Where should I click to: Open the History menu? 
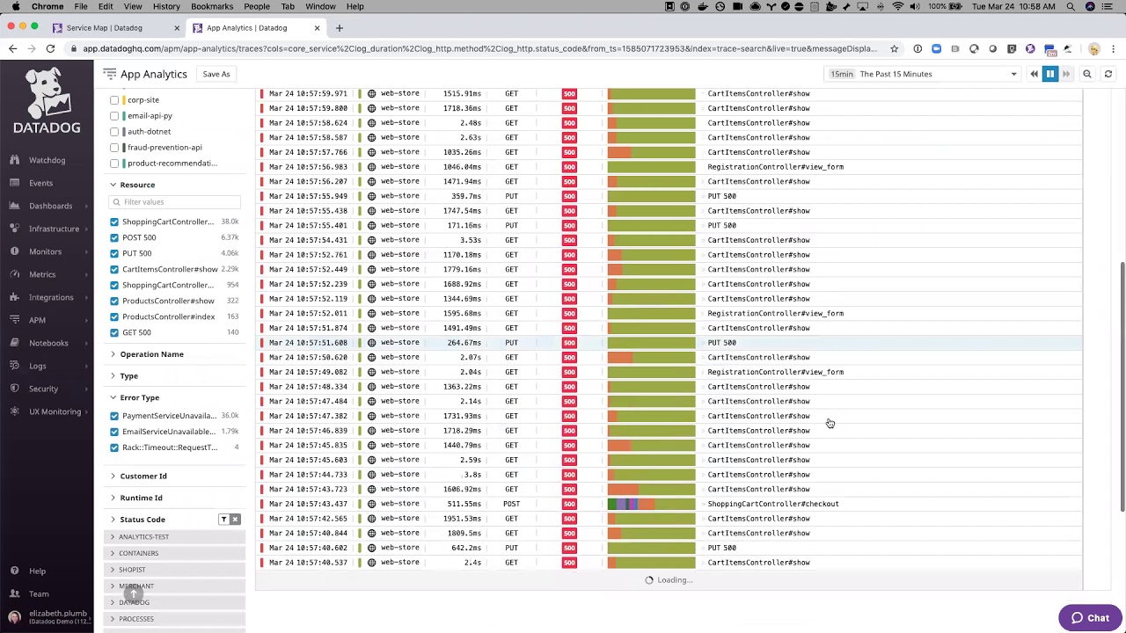166,6
